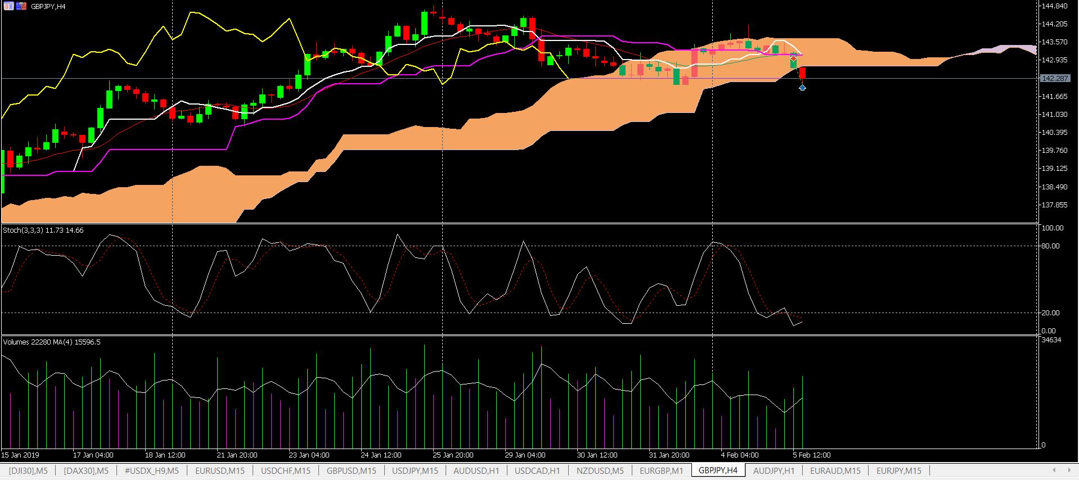The height and width of the screenshot is (480, 1079).
Task: Select the active GBPJPY,H4 tab
Action: click(x=718, y=470)
